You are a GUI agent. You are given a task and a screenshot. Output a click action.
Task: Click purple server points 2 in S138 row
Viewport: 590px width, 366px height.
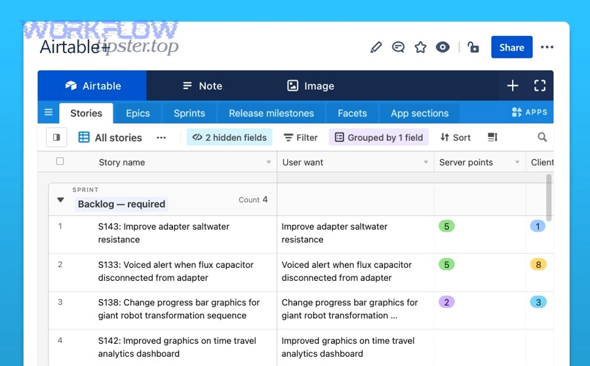tap(446, 302)
